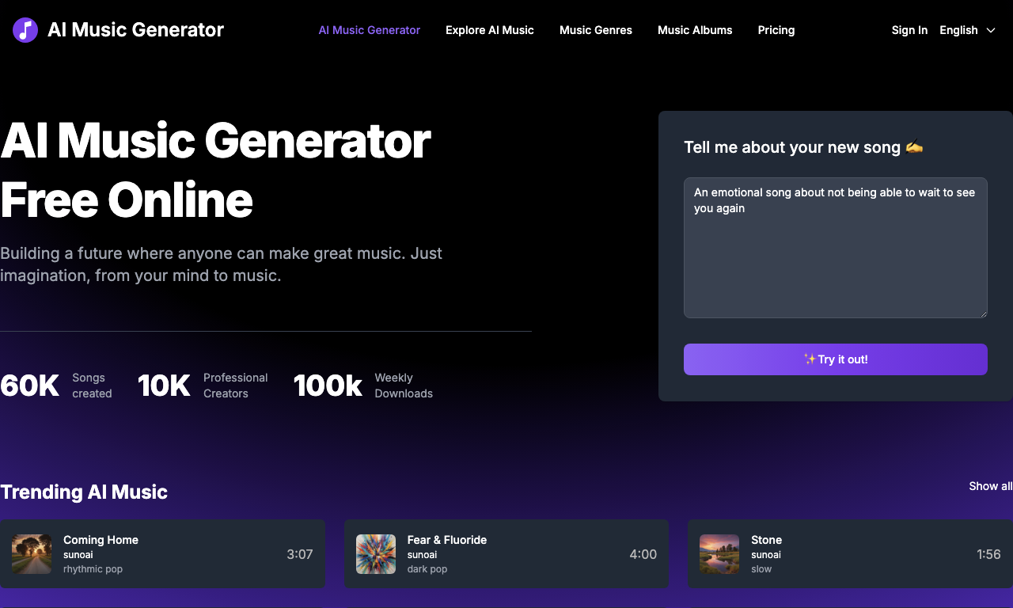Open the Fear & Fluoride cover thumbnail
Viewport: 1013px width, 608px height.
pyautogui.click(x=376, y=554)
